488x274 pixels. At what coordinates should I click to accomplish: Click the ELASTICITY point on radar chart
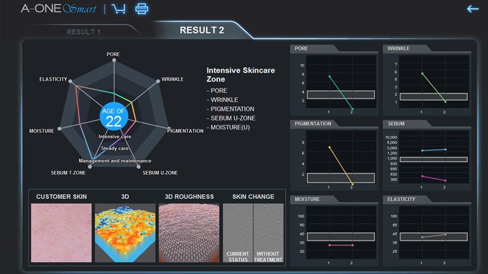click(71, 81)
